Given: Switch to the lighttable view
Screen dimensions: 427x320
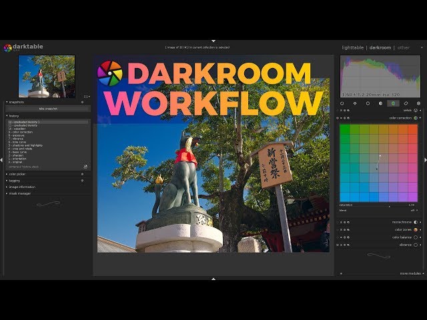Looking at the screenshot, I should [x=353, y=47].
